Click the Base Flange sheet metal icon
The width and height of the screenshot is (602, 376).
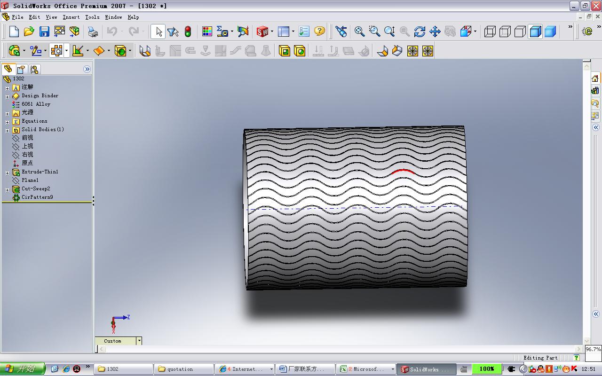pyautogui.click(x=145, y=51)
